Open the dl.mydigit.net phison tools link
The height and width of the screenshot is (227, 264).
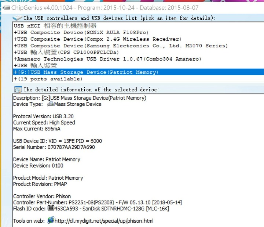tap(104, 221)
